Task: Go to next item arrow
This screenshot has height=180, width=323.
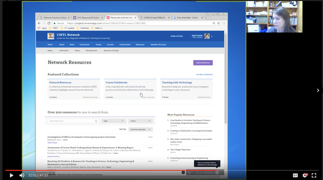Action: (x=318, y=90)
